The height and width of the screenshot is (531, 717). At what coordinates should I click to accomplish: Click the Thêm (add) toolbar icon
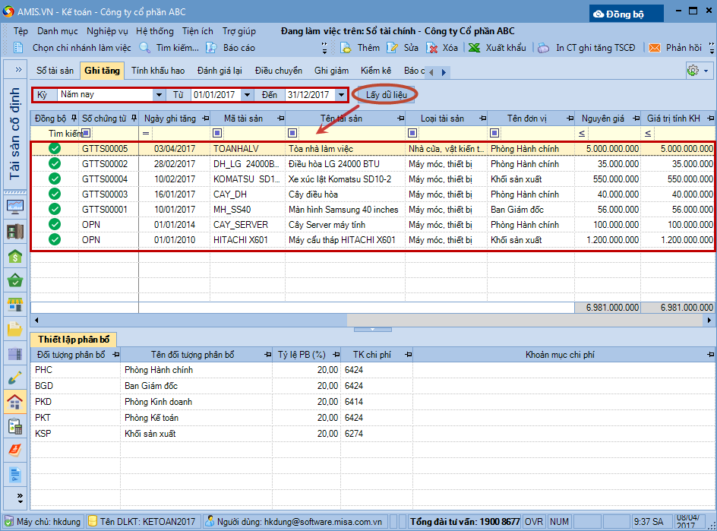[346, 48]
